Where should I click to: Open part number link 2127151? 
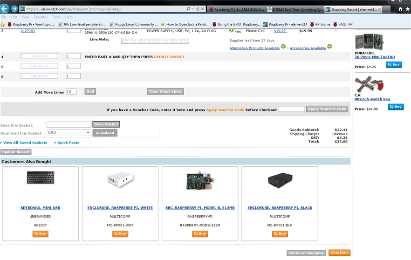pyautogui.click(x=28, y=31)
